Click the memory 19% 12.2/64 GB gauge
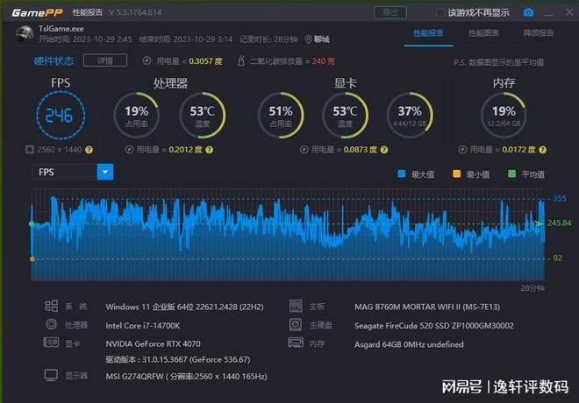The height and width of the screenshot is (403, 579). coord(504,116)
